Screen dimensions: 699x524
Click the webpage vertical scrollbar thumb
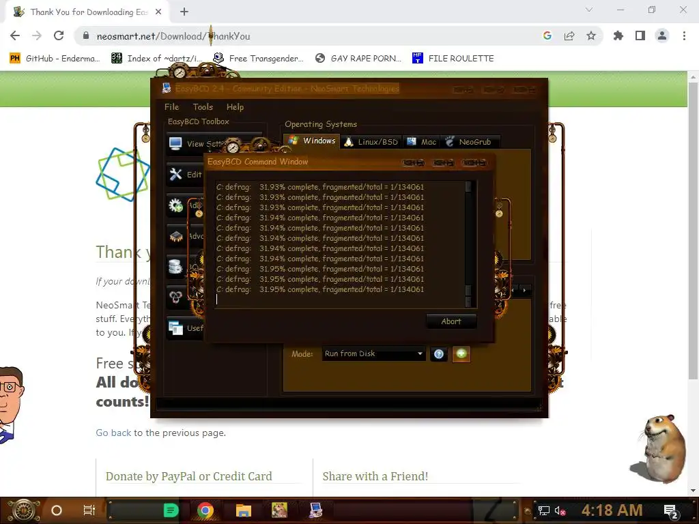pos(693,232)
